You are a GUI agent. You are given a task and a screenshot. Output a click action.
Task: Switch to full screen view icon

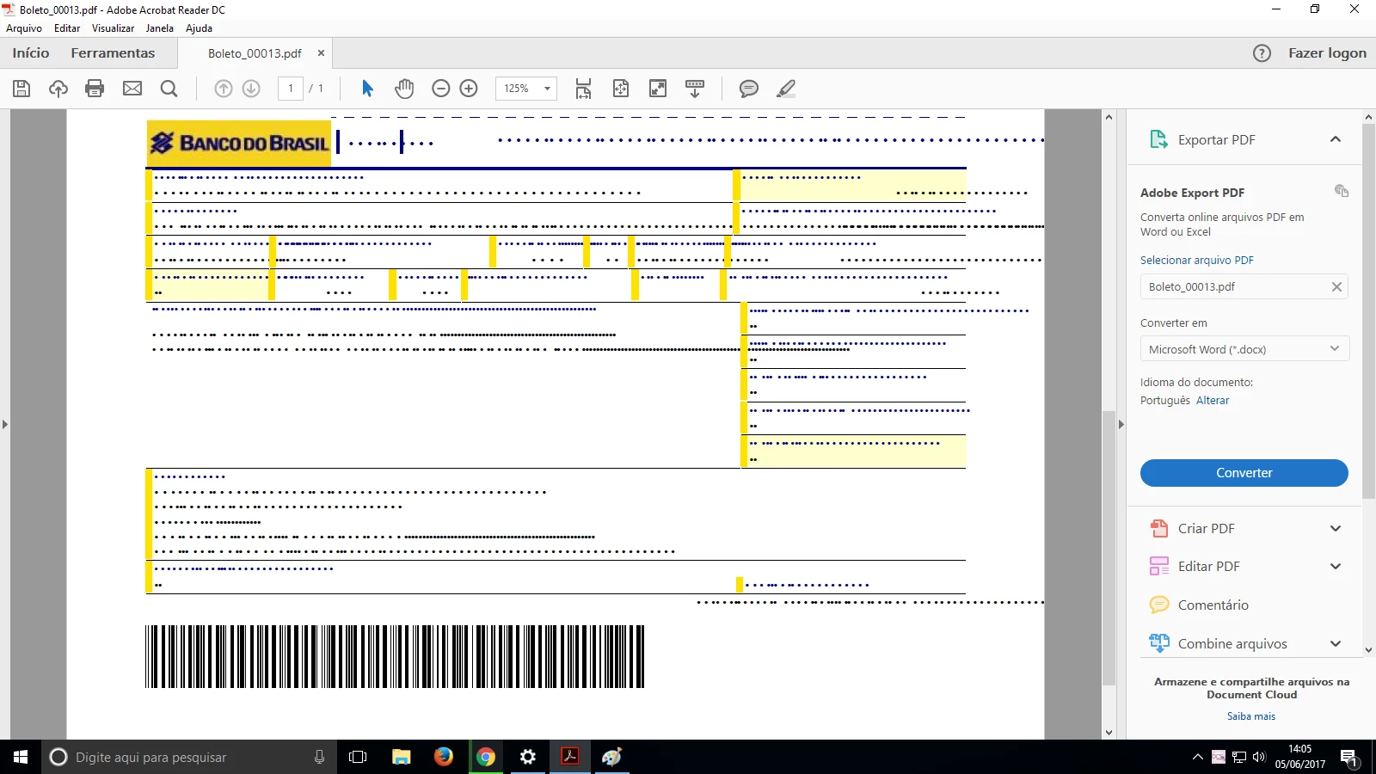pos(658,89)
